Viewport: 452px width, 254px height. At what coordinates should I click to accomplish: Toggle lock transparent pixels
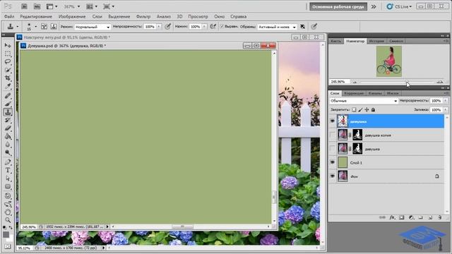354,109
